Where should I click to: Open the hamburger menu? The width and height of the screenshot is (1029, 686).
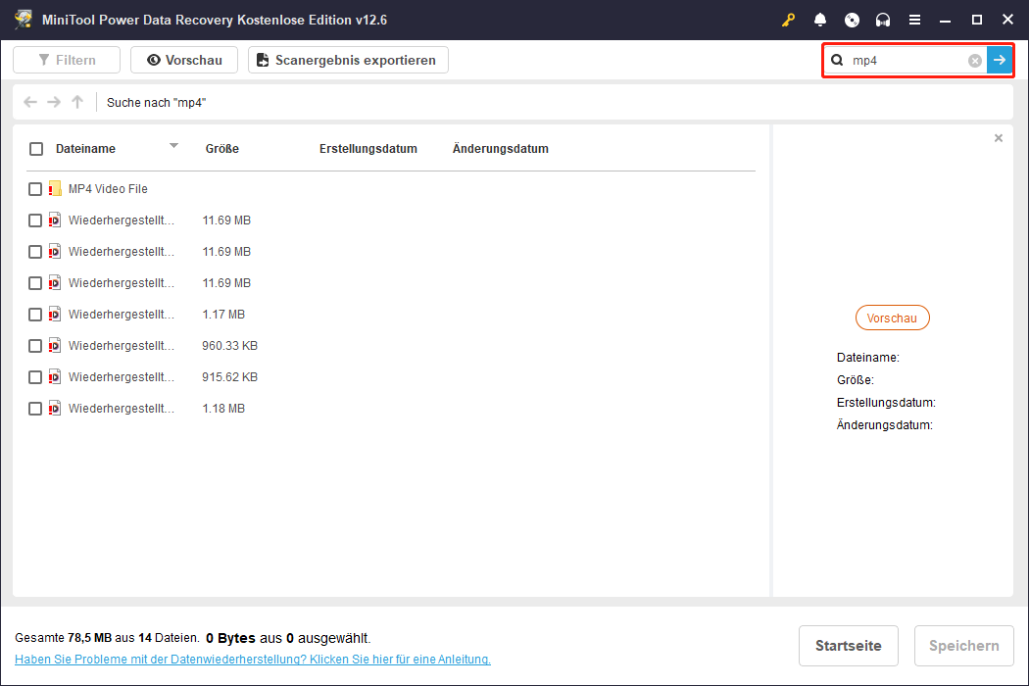pyautogui.click(x=914, y=20)
